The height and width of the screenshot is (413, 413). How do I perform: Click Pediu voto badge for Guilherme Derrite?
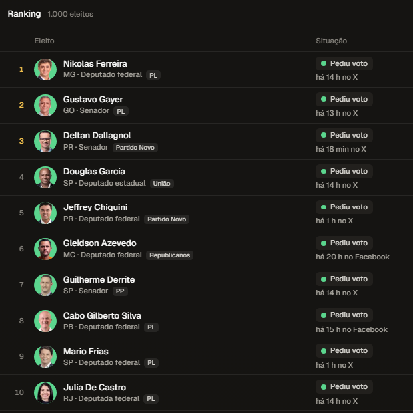tap(344, 279)
